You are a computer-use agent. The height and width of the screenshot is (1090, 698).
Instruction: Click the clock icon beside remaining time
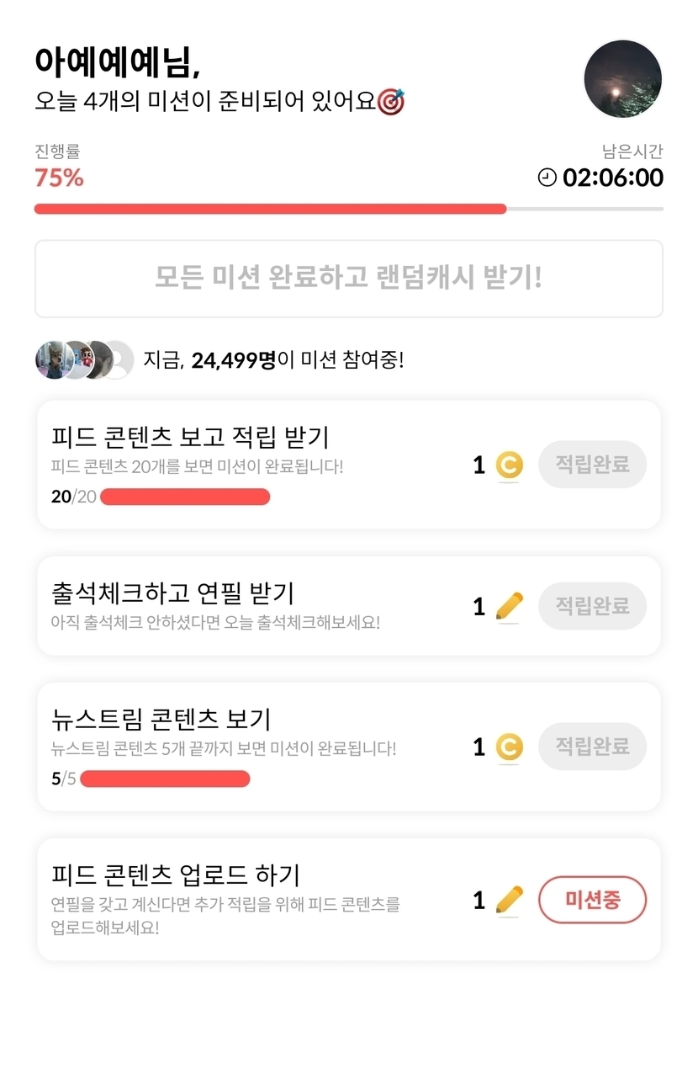[547, 178]
